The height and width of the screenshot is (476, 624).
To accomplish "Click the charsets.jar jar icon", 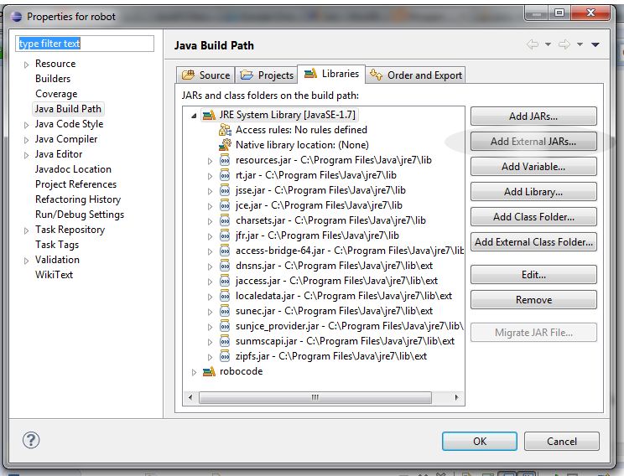I will point(225,220).
